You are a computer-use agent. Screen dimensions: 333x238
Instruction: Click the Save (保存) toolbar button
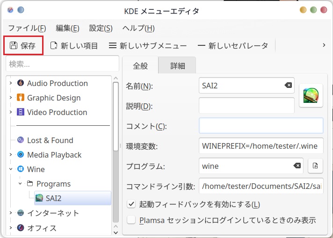click(x=23, y=45)
